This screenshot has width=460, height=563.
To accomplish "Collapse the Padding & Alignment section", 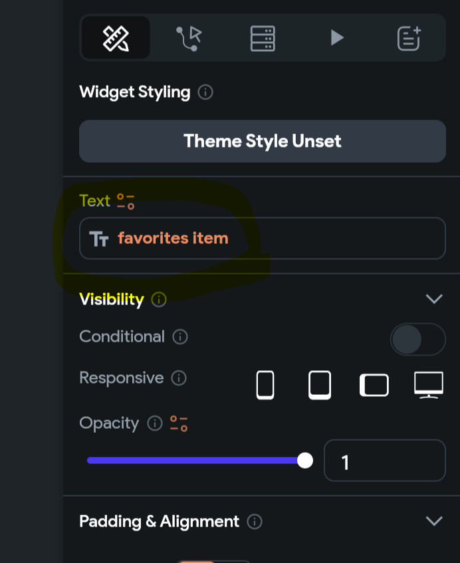I will (x=433, y=521).
